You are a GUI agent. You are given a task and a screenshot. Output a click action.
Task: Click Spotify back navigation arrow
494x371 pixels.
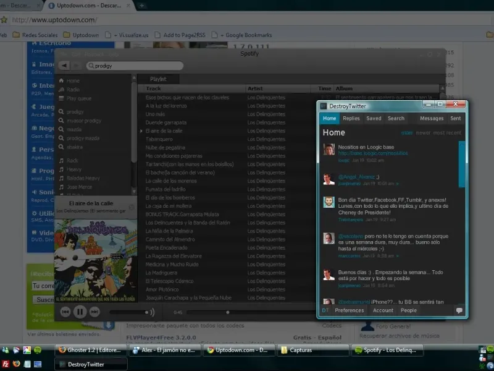coord(63,66)
